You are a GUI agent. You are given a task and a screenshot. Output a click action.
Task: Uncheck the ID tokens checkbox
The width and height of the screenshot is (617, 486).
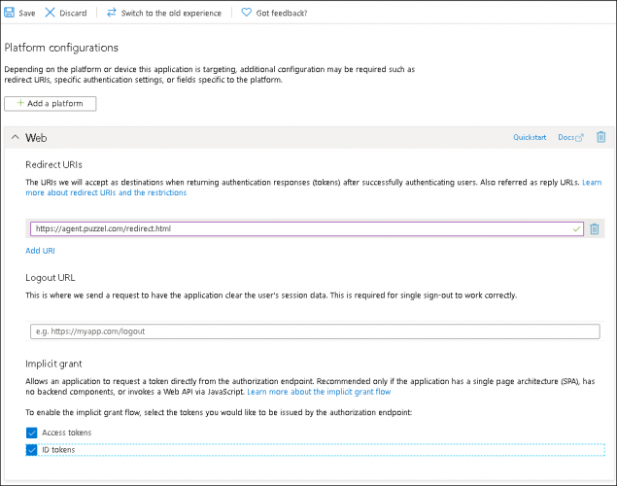(31, 450)
